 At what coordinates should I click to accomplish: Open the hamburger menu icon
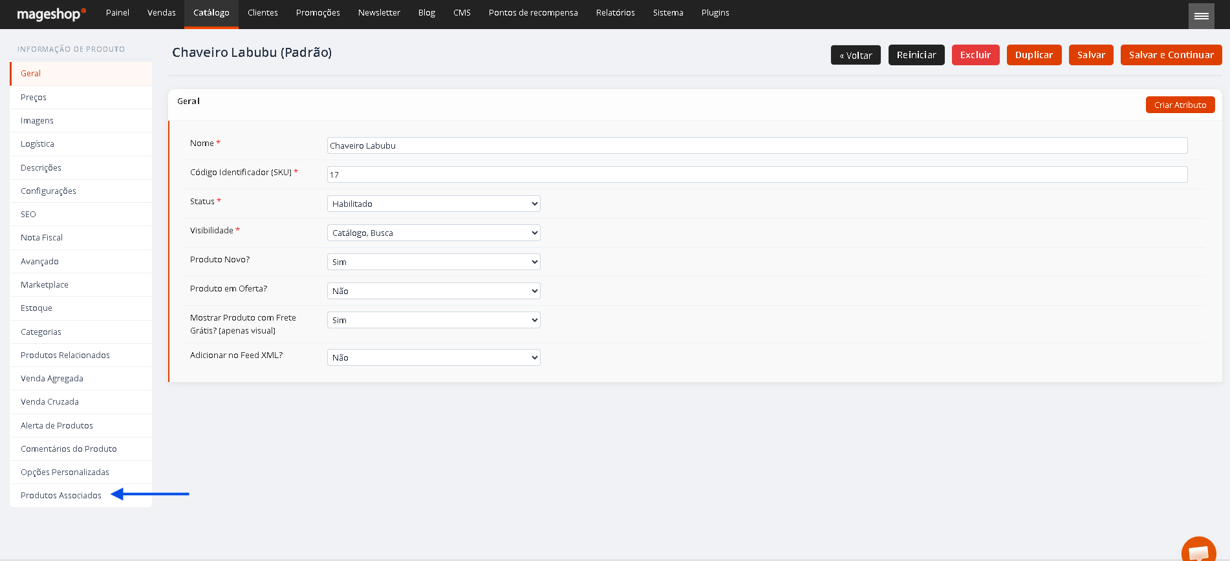(1201, 16)
